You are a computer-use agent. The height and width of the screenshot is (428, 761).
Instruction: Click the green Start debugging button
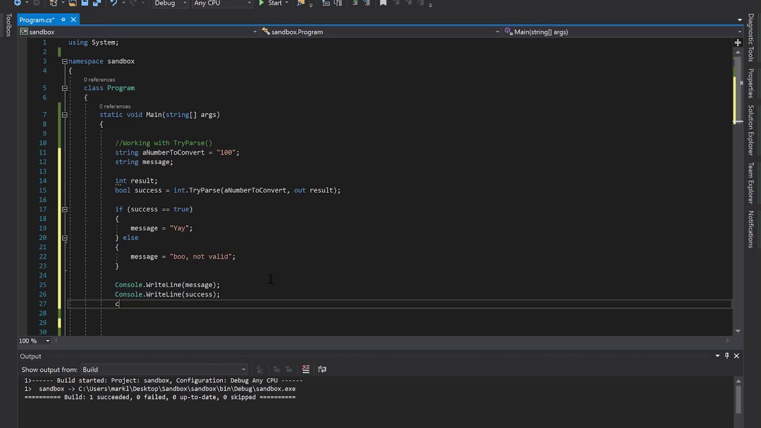point(271,3)
